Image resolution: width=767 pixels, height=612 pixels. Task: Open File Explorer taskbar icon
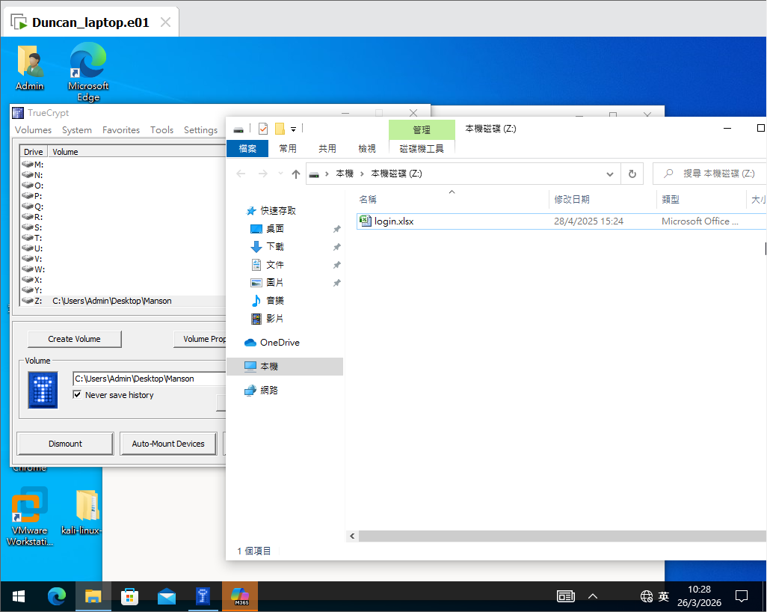click(93, 596)
